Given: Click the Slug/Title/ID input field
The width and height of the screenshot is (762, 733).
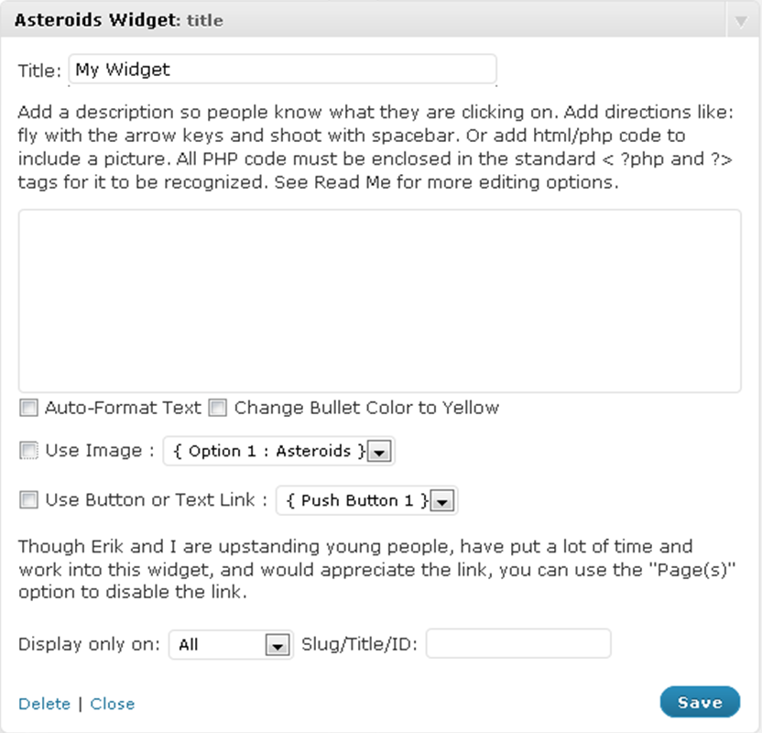Looking at the screenshot, I should pyautogui.click(x=518, y=643).
